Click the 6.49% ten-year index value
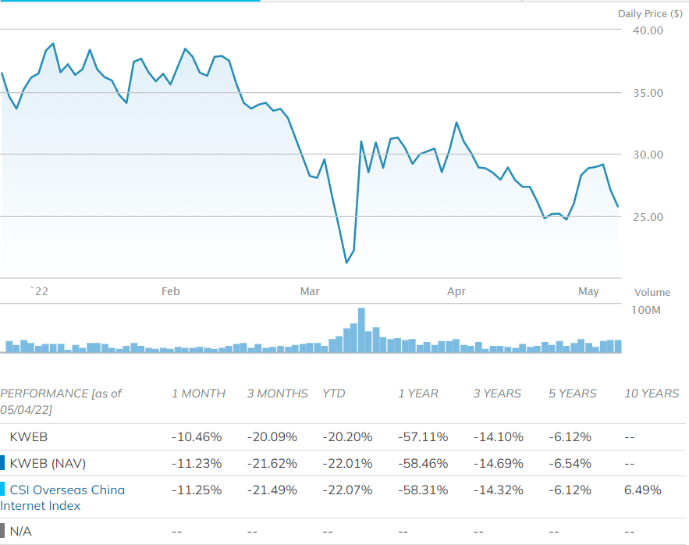The image size is (689, 545). (x=643, y=490)
